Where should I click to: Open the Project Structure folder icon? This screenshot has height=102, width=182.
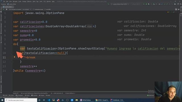175,4
